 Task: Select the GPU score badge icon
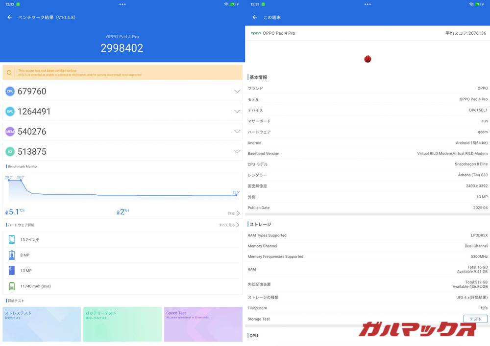[x=10, y=111]
